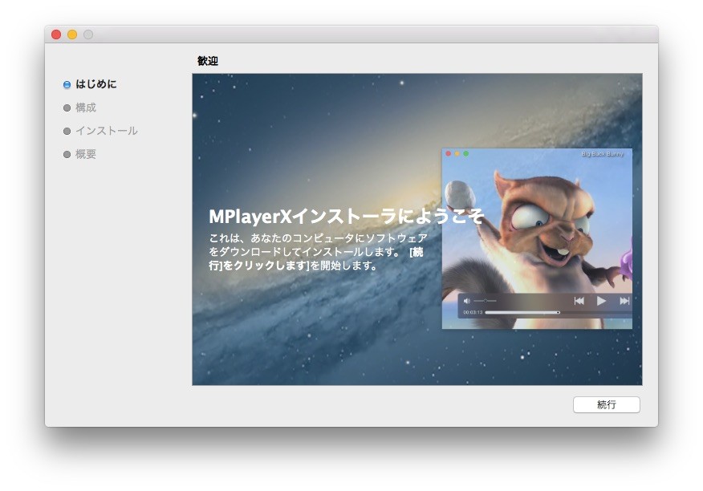The image size is (703, 491).
Task: Click the previous track icon in the preview
Action: click(x=579, y=301)
